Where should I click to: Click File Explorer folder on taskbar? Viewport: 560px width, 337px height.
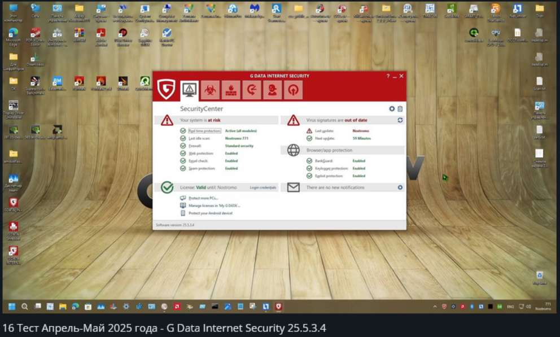63,307
